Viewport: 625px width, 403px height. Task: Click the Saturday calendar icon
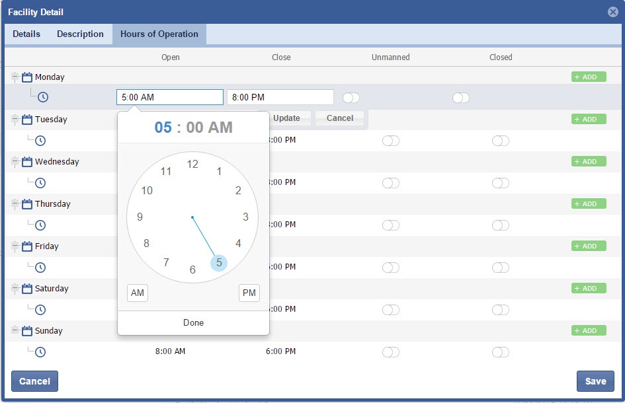(27, 289)
